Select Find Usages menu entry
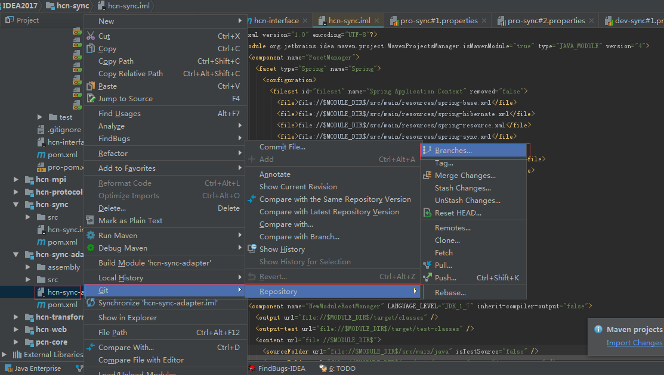664x375 pixels. pos(164,113)
